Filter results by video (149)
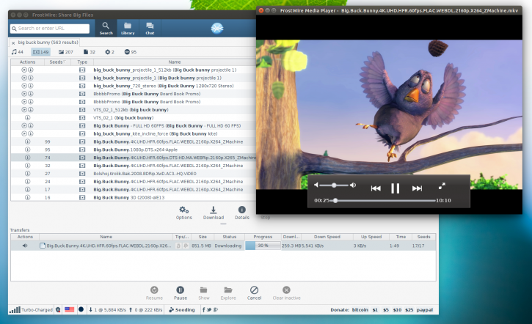Image resolution: width=532 pixels, height=324 pixels. 40,52
